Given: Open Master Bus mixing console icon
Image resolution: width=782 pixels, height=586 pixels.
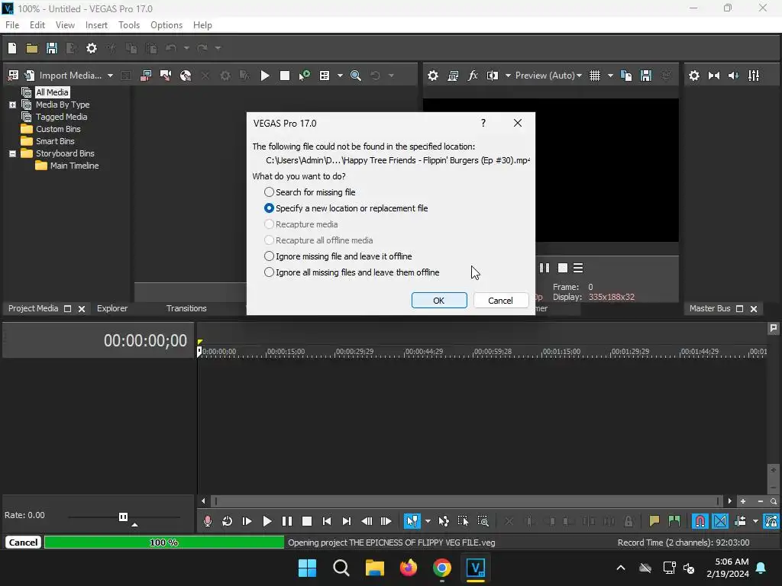Looking at the screenshot, I should pos(754,76).
